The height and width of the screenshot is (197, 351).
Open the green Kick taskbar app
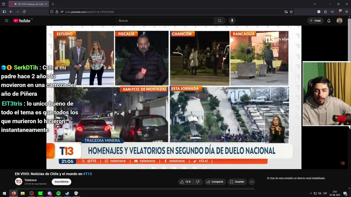pyautogui.click(x=41, y=193)
